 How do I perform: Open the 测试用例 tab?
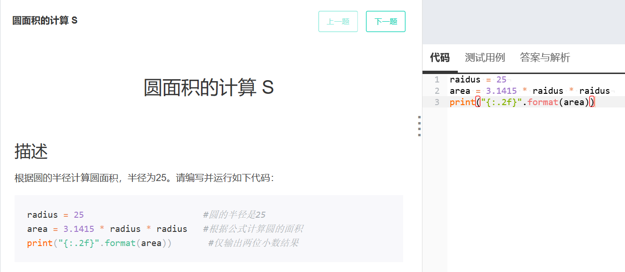485,58
